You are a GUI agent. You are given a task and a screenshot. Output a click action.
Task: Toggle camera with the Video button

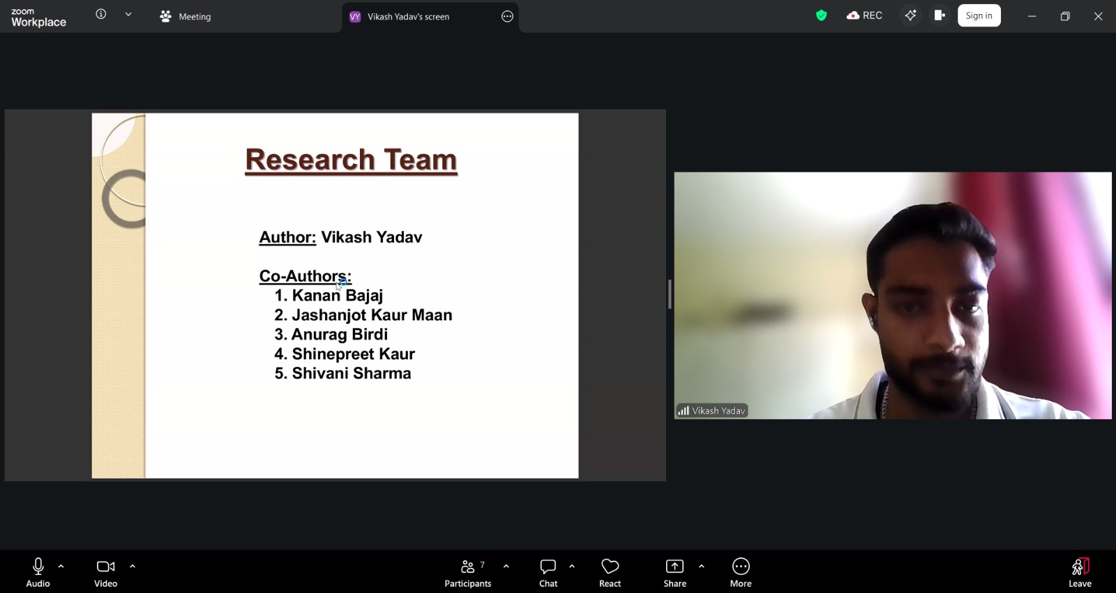click(105, 572)
